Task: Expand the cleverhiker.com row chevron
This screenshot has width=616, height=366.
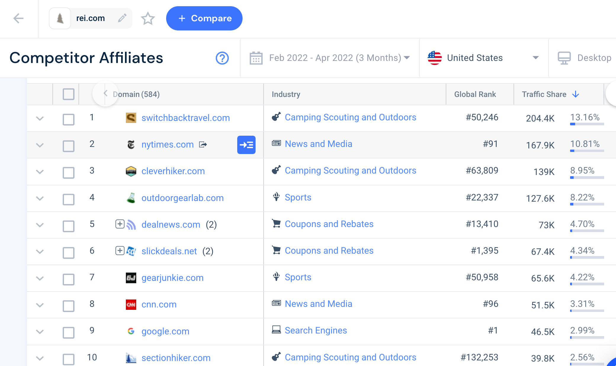Action: (x=39, y=172)
